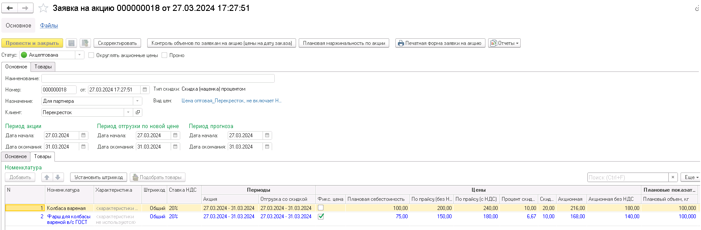Click the Провести и закрыть button
The width and height of the screenshot is (701, 230).
(x=32, y=43)
